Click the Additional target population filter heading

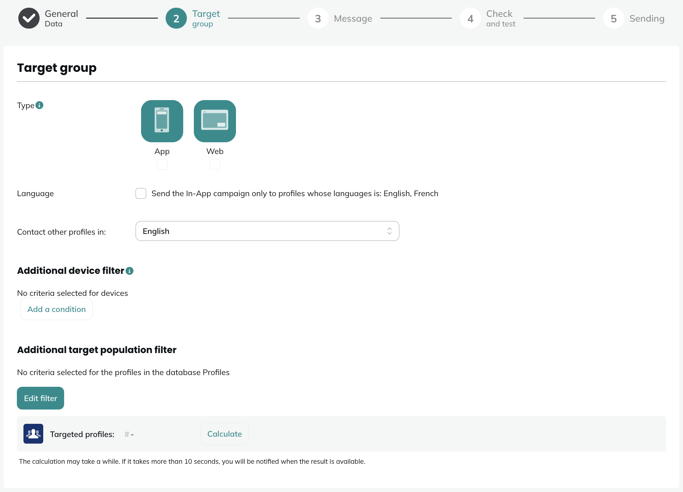[x=97, y=350]
